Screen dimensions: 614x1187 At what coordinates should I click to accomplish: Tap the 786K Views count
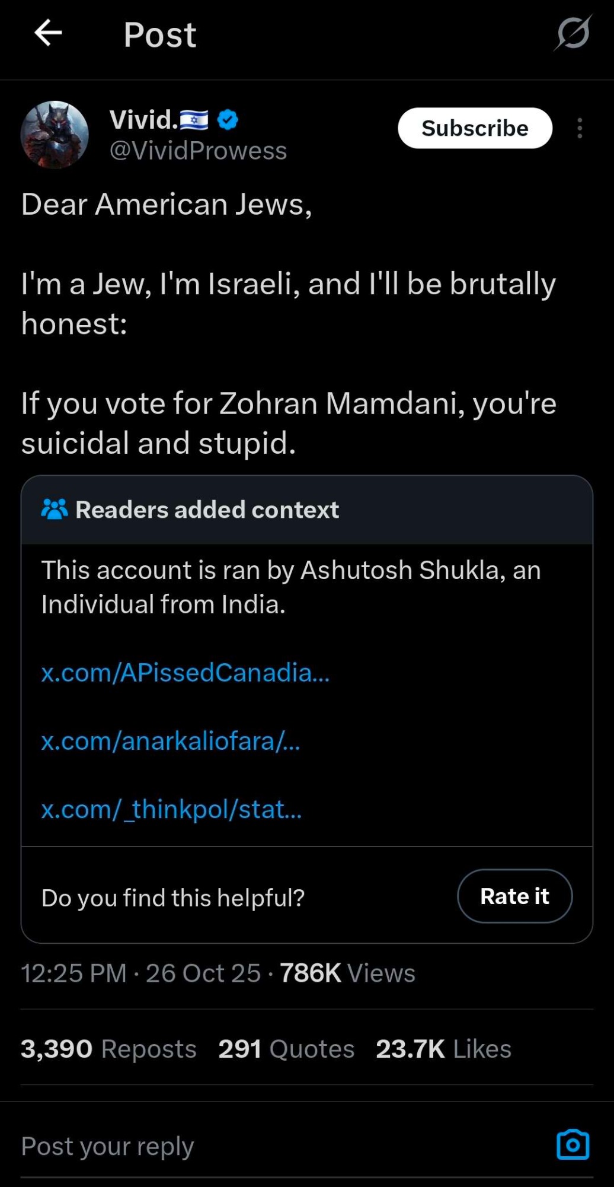(347, 973)
